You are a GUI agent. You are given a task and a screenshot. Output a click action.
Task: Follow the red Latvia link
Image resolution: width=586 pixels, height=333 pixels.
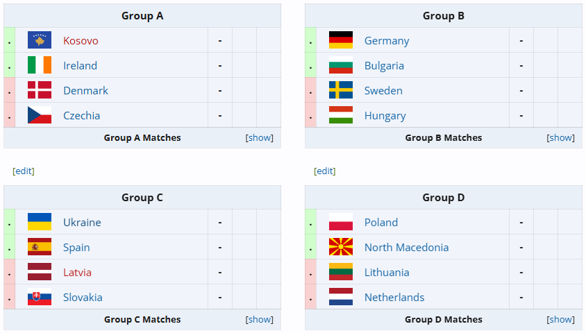click(x=77, y=273)
